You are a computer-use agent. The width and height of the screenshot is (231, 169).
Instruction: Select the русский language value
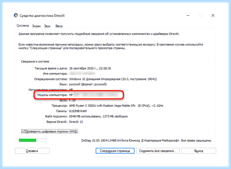click(x=88, y=84)
